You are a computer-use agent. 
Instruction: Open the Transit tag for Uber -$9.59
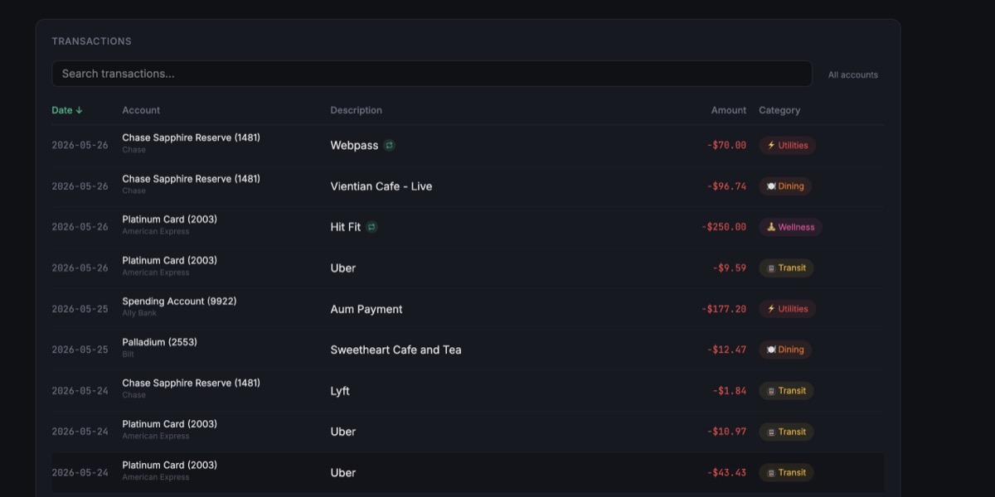click(x=786, y=268)
